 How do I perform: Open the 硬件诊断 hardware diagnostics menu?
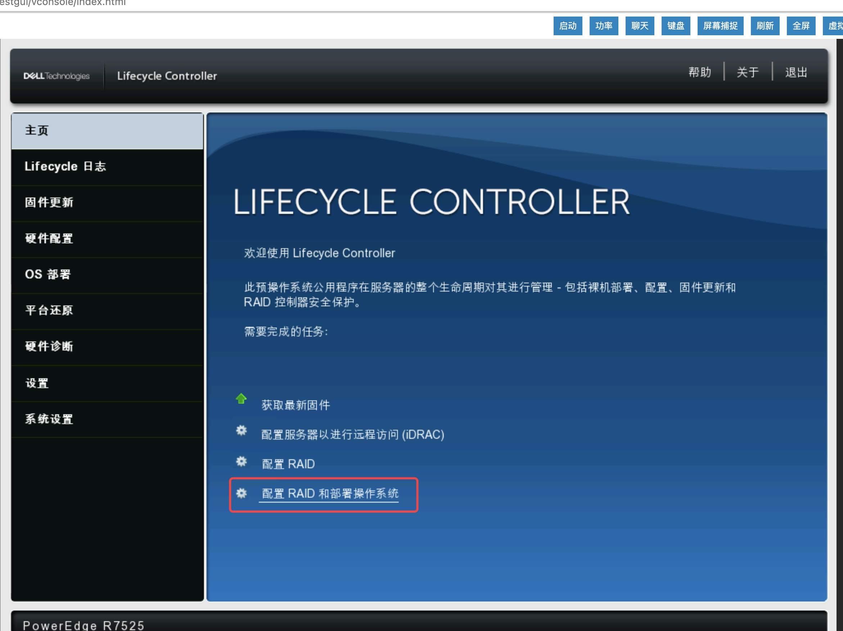coord(108,346)
